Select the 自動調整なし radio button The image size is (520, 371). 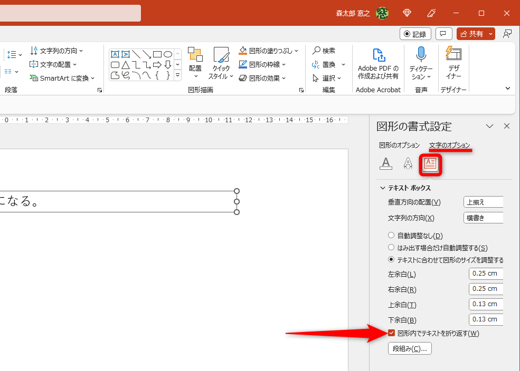(391, 235)
